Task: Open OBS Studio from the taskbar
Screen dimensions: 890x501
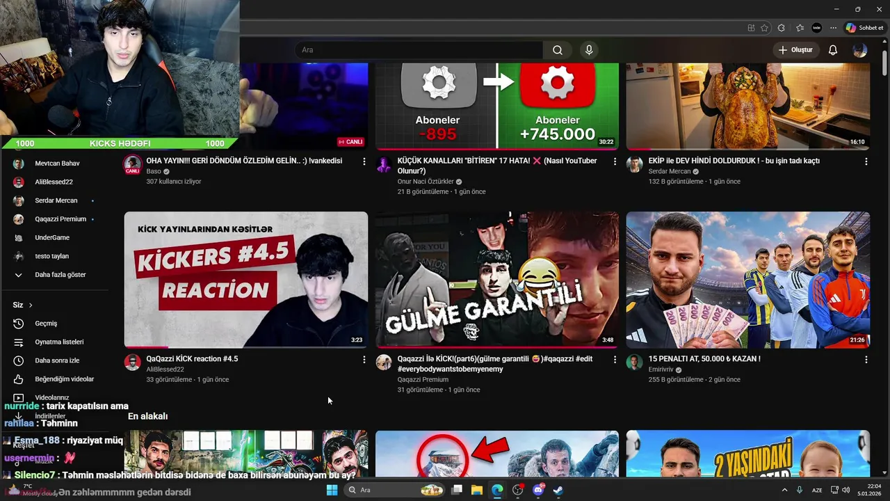Action: [x=517, y=490]
